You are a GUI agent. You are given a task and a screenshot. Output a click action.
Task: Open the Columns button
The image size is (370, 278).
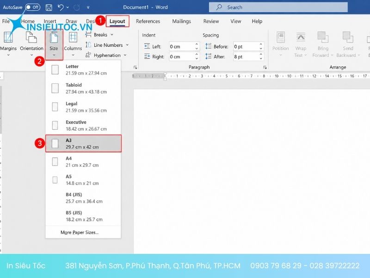pos(73,44)
